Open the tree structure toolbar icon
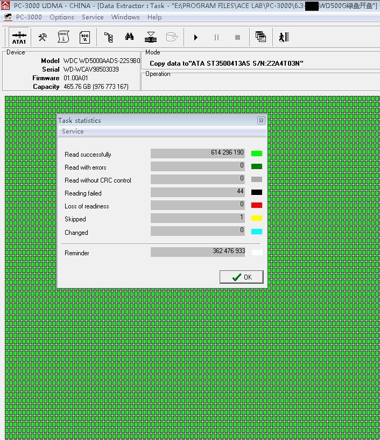380x440 pixels. [108, 37]
